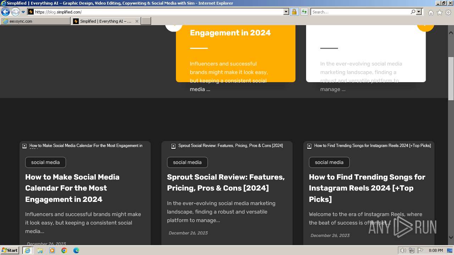Open the white carousel card about social media landscape

(366, 53)
